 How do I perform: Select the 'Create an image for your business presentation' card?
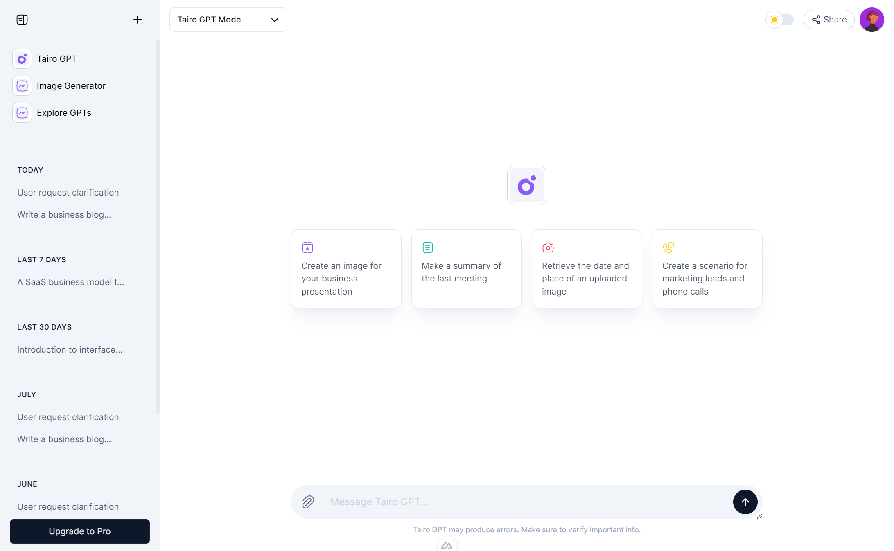point(346,269)
